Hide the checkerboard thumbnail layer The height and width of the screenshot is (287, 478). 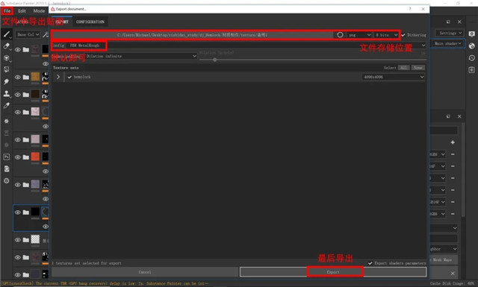pos(18,240)
